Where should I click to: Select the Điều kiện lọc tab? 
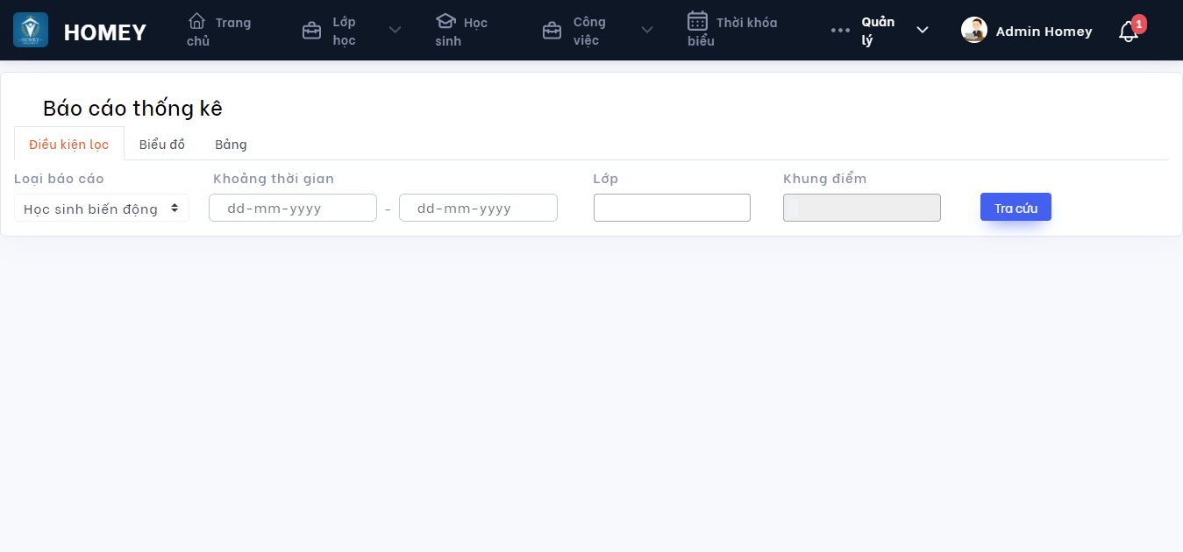click(x=69, y=145)
